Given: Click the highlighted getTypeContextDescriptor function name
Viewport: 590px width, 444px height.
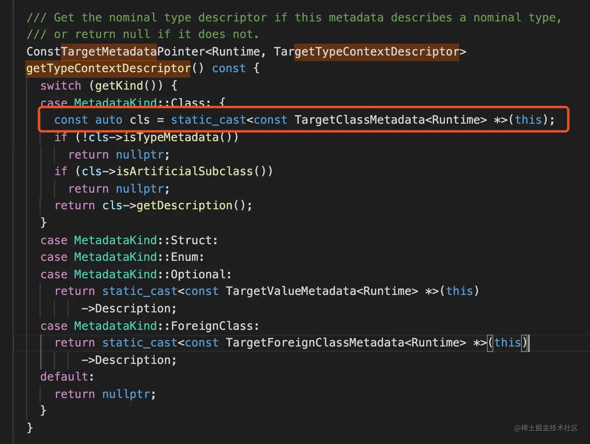Looking at the screenshot, I should 108,69.
